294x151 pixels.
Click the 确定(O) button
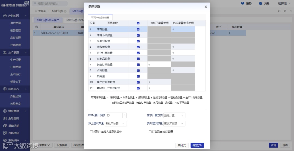(197, 145)
